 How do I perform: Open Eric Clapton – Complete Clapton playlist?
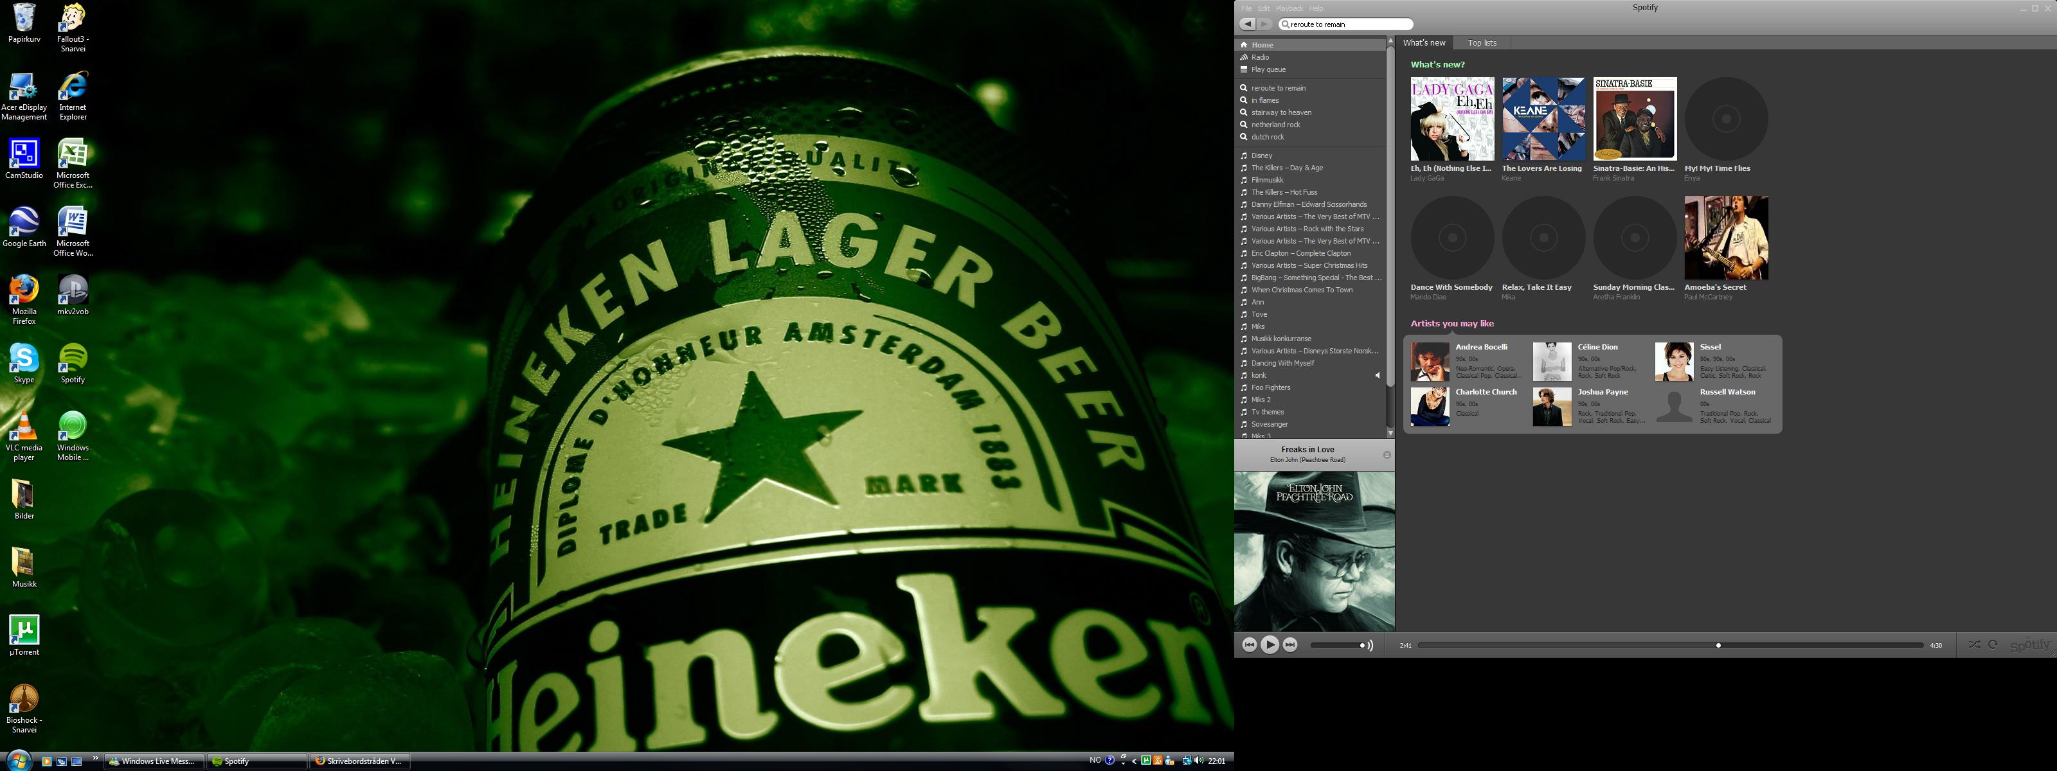(x=1309, y=253)
